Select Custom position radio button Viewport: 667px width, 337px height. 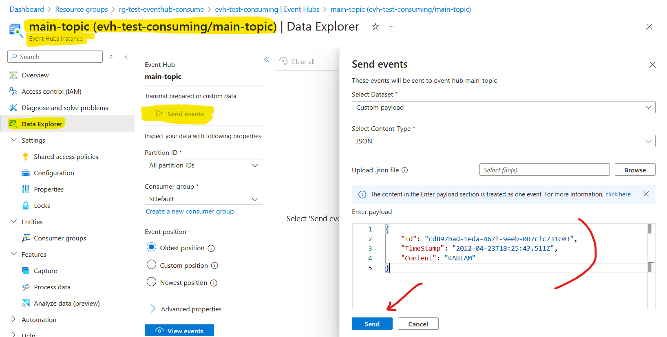(151, 265)
